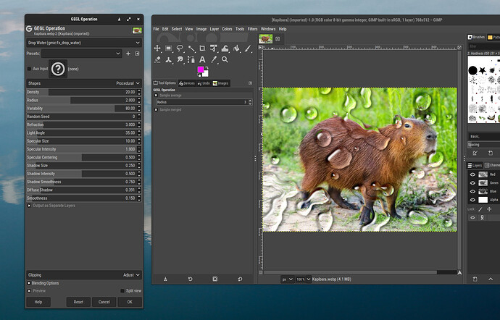Select the Move tool
Image resolution: width=500 pixels, height=320 pixels.
click(x=158, y=49)
